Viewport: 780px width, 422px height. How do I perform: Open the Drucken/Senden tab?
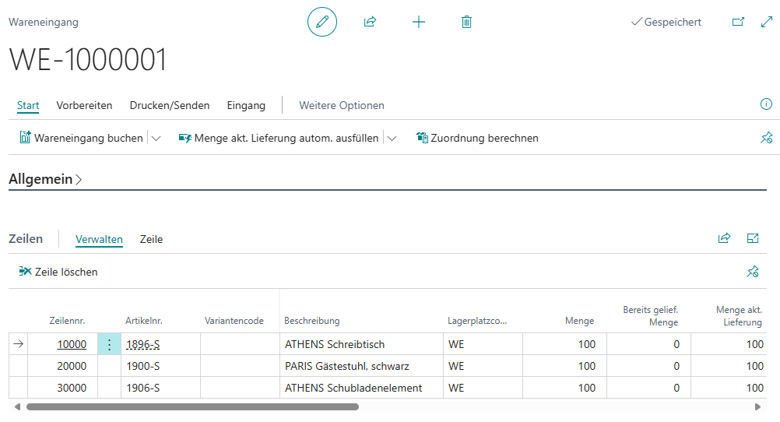click(169, 105)
